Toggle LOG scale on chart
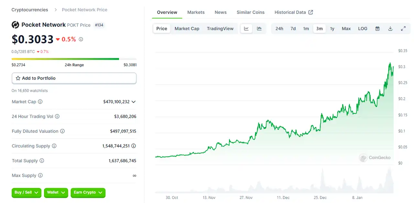This screenshot has width=414, height=203. [x=363, y=28]
